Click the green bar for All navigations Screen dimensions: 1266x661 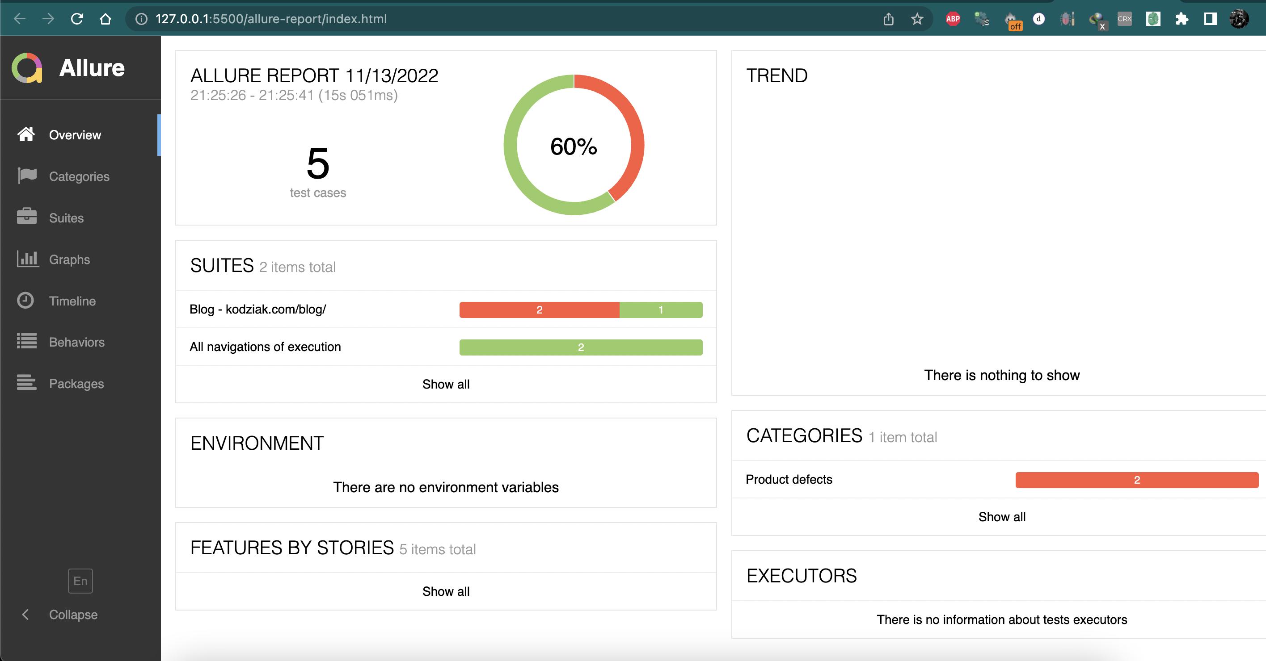coord(580,347)
